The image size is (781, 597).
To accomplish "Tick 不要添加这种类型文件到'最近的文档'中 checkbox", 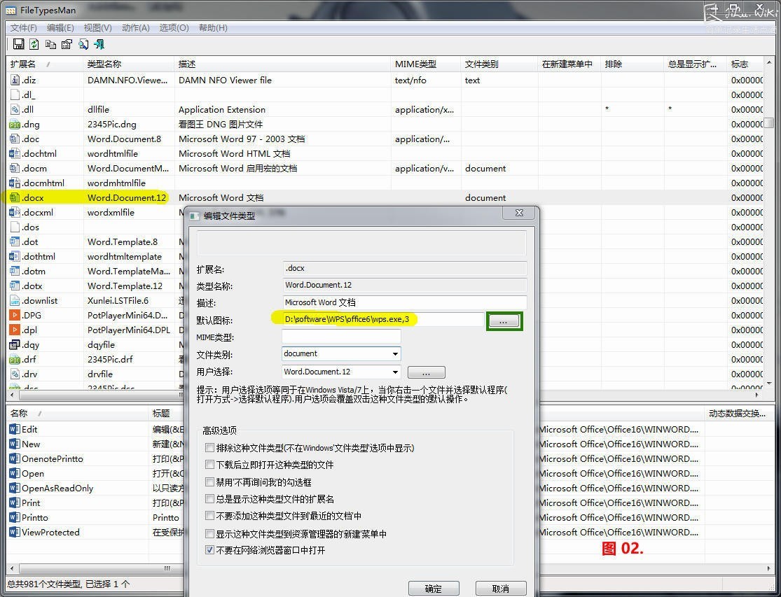I will (209, 516).
